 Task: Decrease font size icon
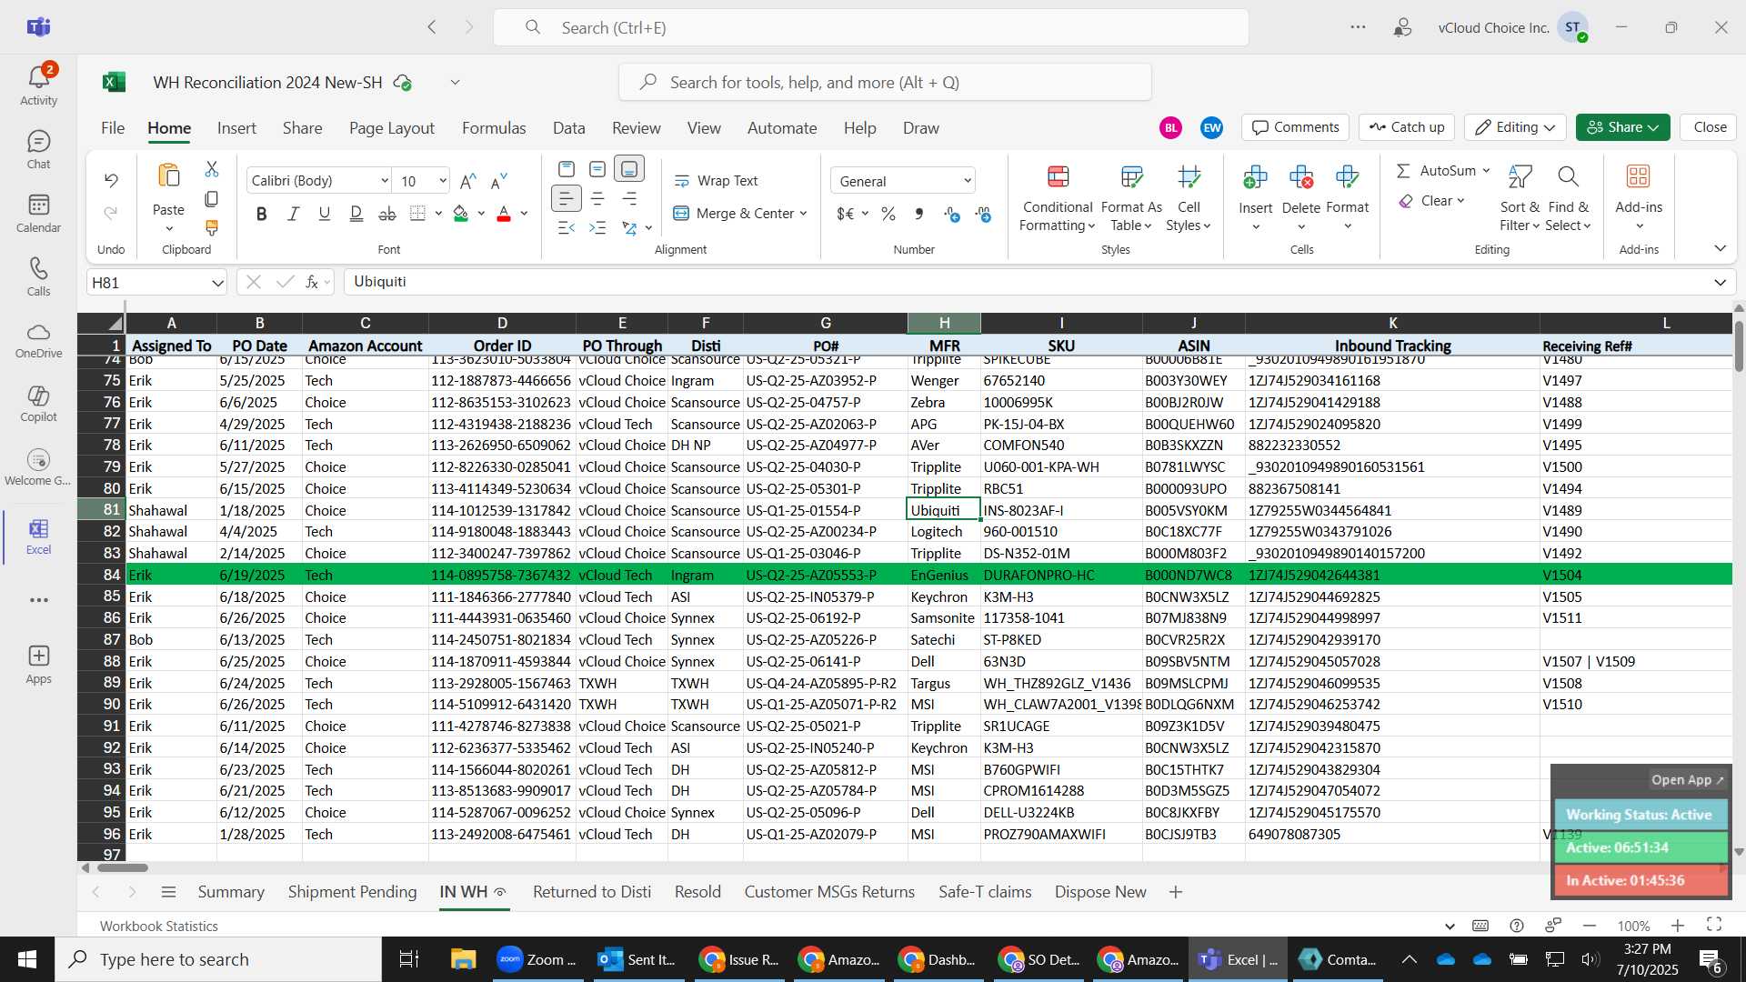tap(498, 181)
